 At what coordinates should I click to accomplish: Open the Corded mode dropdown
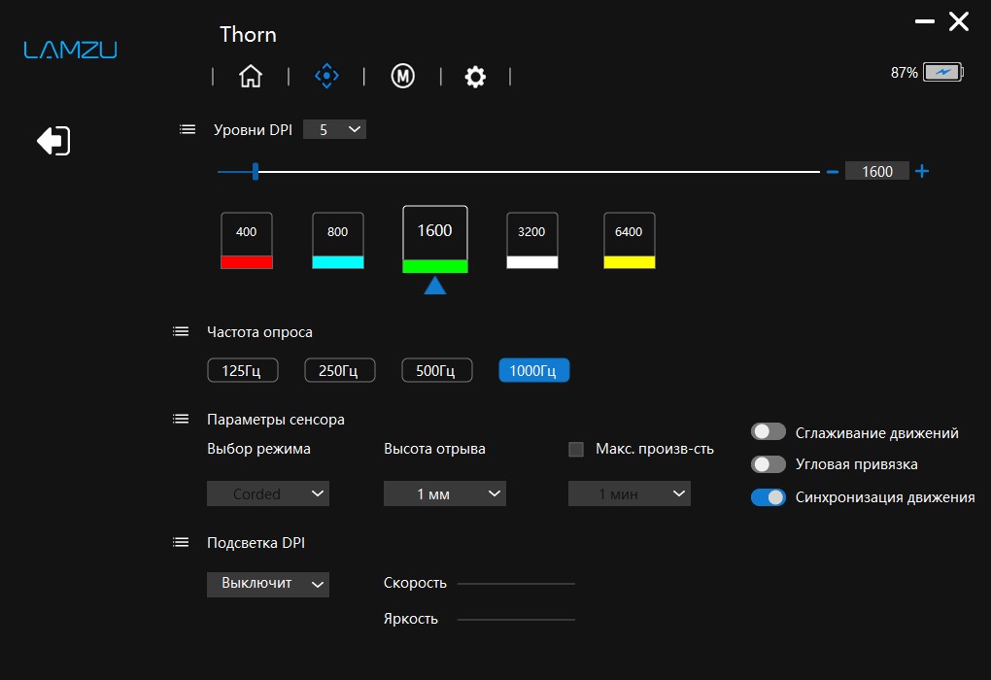pos(268,493)
